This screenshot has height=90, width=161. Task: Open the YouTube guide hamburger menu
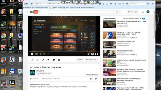27,12
